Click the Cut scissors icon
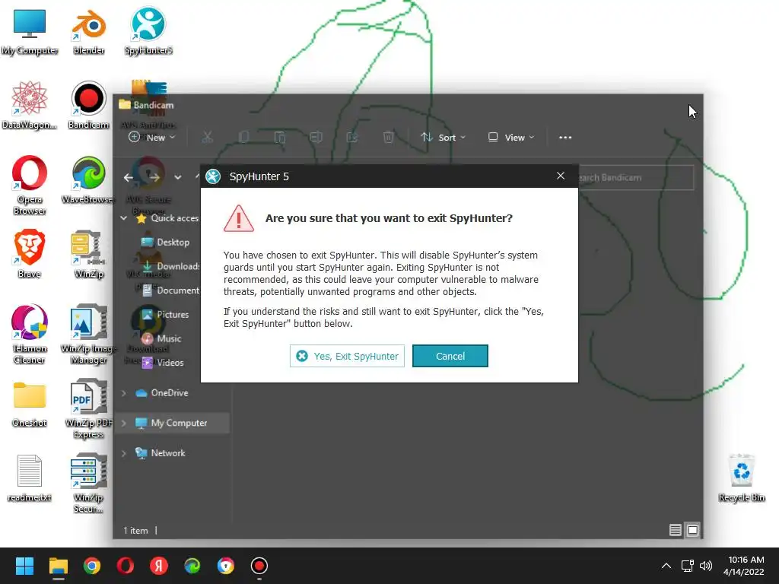The image size is (779, 584). coord(208,137)
